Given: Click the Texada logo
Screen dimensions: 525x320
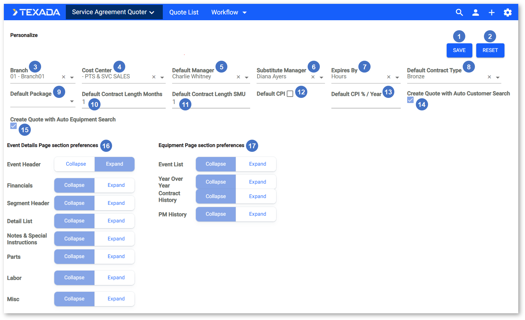Looking at the screenshot, I should [x=36, y=12].
